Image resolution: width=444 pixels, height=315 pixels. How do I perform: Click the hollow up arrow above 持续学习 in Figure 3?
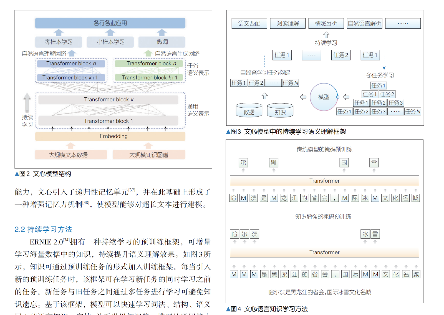coord(326,35)
